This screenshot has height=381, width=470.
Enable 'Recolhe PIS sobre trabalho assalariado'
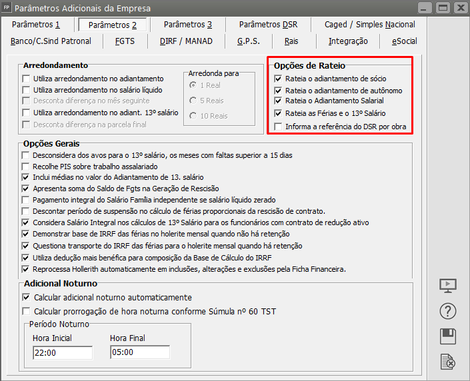[26, 167]
